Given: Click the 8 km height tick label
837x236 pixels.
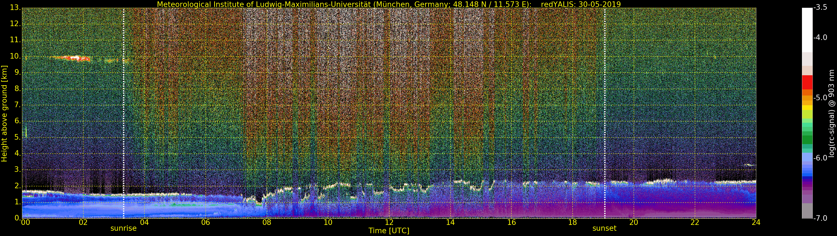Looking at the screenshot, I should 17,89.
